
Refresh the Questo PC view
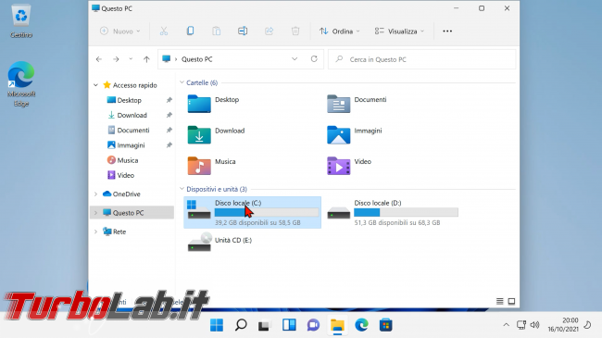click(314, 58)
